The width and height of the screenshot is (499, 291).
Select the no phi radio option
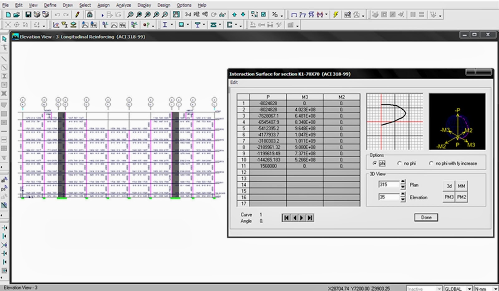[x=399, y=163]
